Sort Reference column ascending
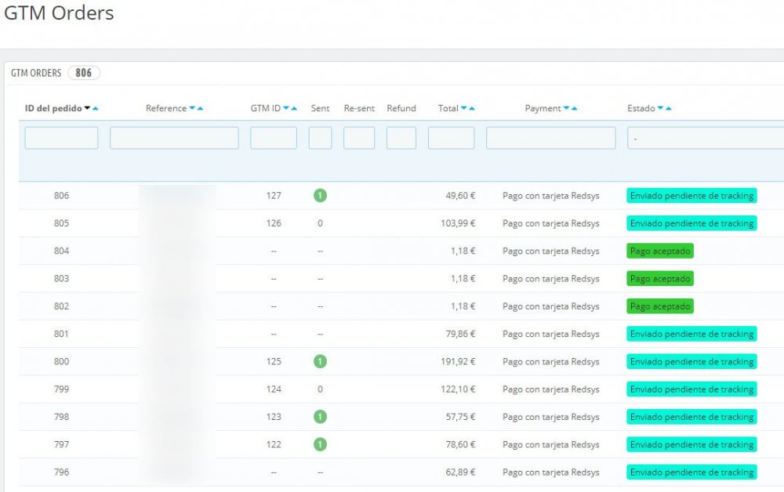The width and height of the screenshot is (784, 492). [x=201, y=109]
